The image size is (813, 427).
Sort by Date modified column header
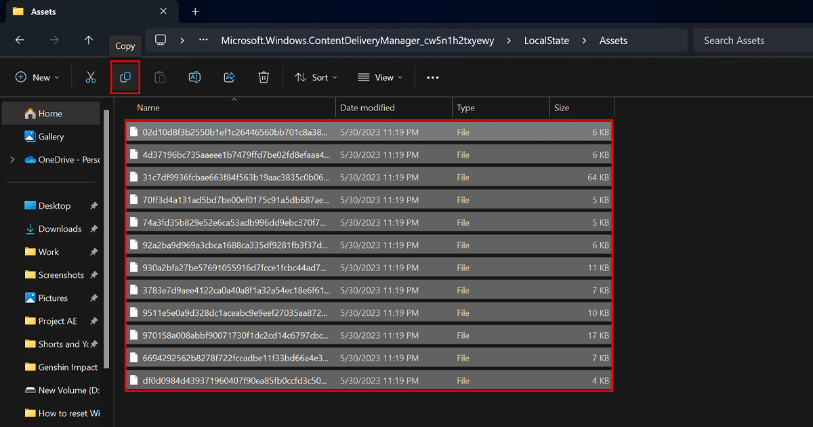[x=367, y=108]
